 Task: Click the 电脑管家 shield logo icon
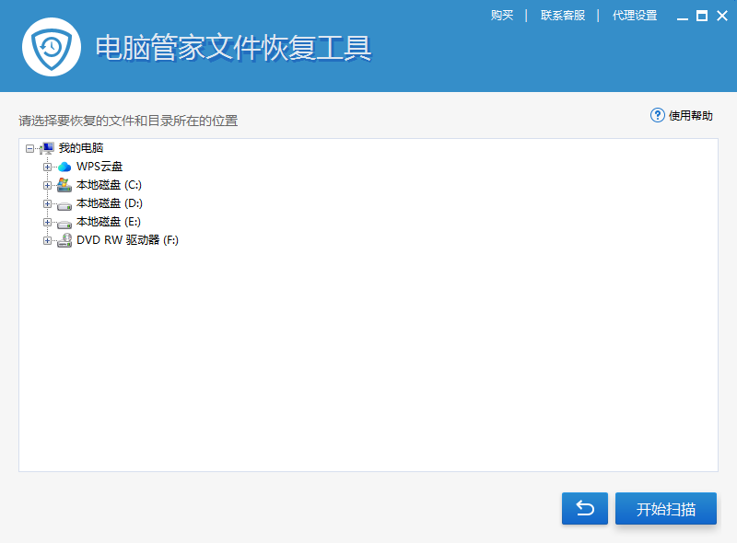coord(51,46)
